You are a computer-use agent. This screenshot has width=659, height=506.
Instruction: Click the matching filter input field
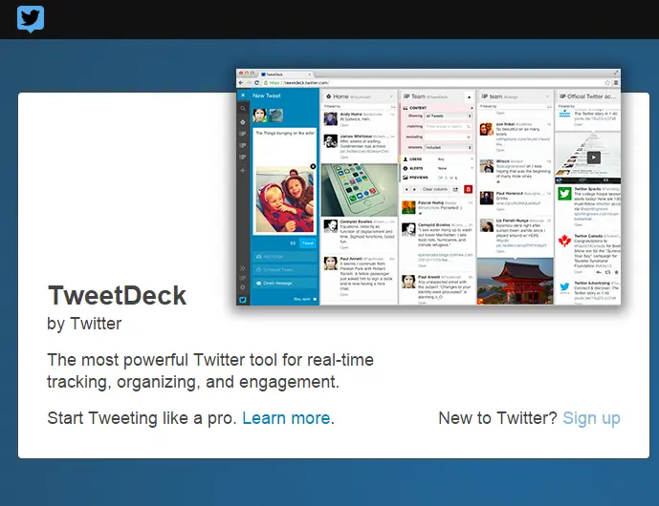pos(449,126)
